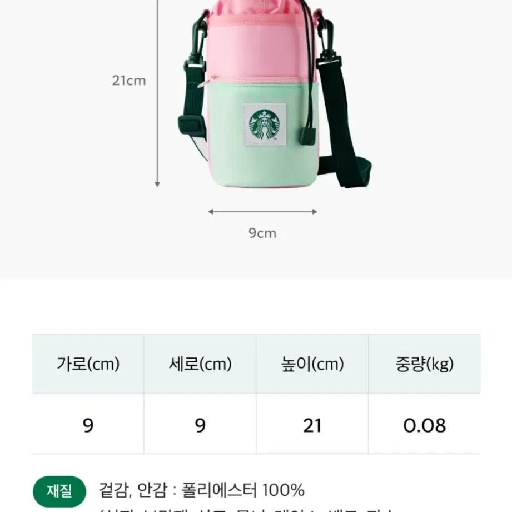Image resolution: width=512 pixels, height=512 pixels.
Task: Click the 가로(cm) table header
Action: click(x=88, y=364)
